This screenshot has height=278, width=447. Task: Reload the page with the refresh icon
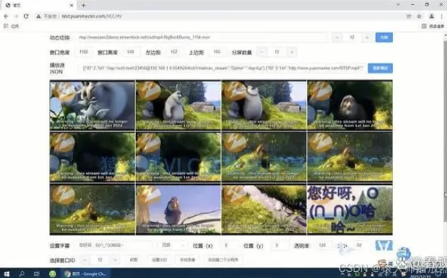tap(26, 17)
